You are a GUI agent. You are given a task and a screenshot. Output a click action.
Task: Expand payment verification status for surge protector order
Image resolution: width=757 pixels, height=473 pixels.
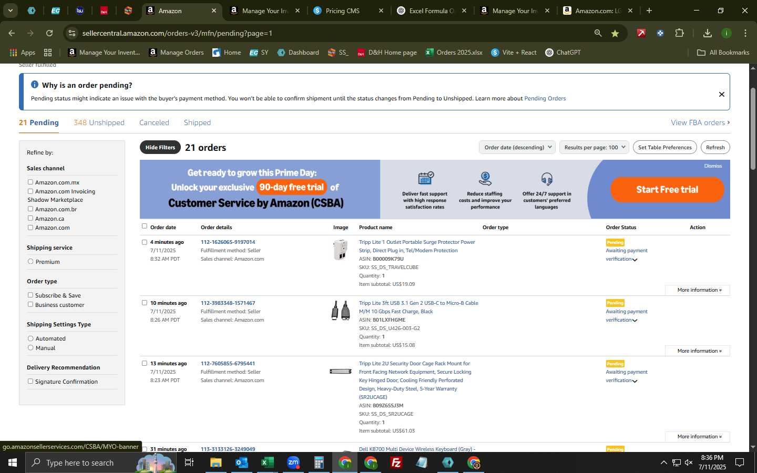click(635, 260)
